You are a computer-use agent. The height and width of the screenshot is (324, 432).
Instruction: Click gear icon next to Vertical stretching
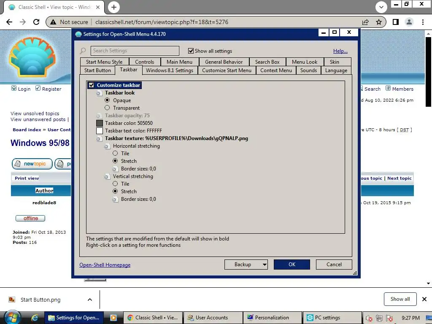point(107,177)
